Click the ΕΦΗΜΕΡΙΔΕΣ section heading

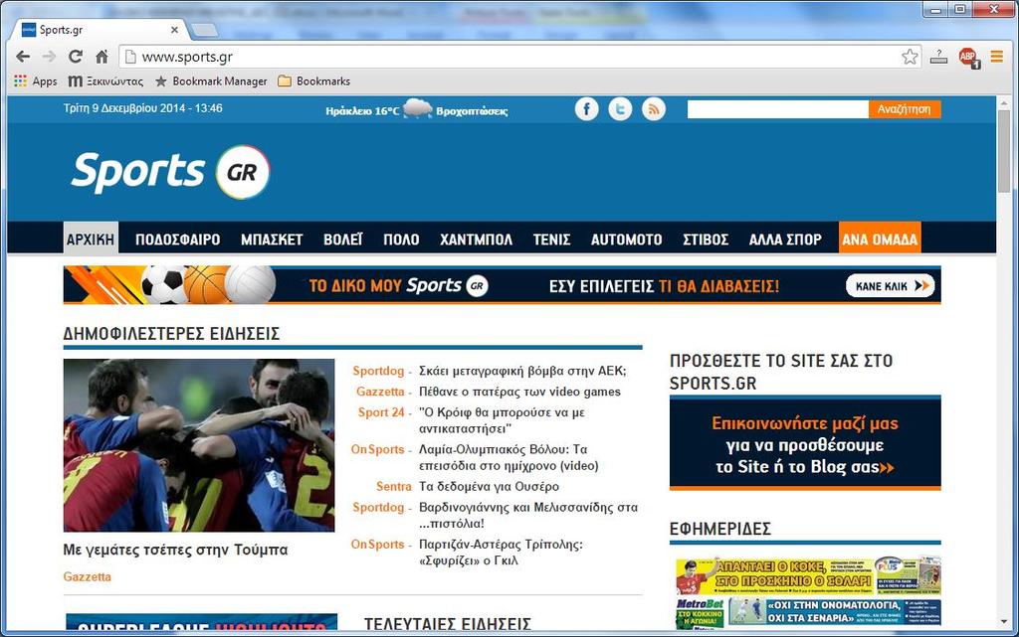point(720,529)
